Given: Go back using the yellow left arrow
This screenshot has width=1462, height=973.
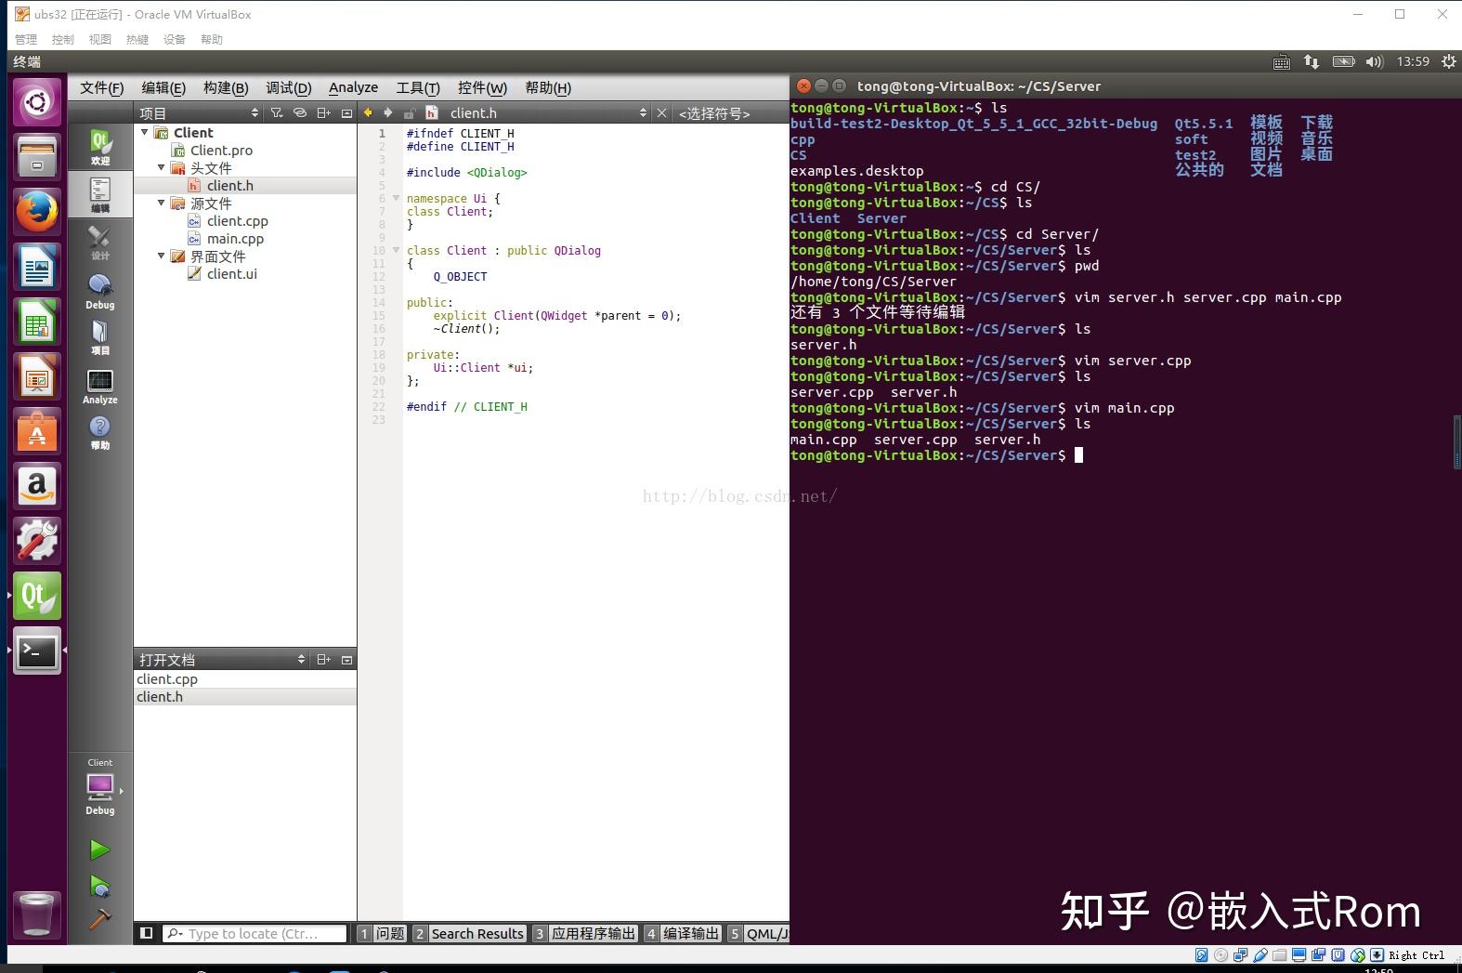Looking at the screenshot, I should [x=368, y=113].
